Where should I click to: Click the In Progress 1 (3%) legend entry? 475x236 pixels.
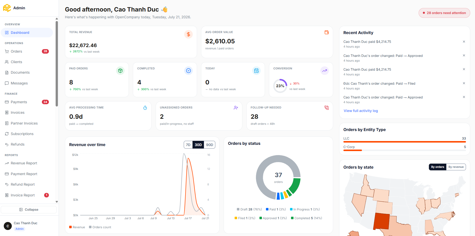click(305, 209)
